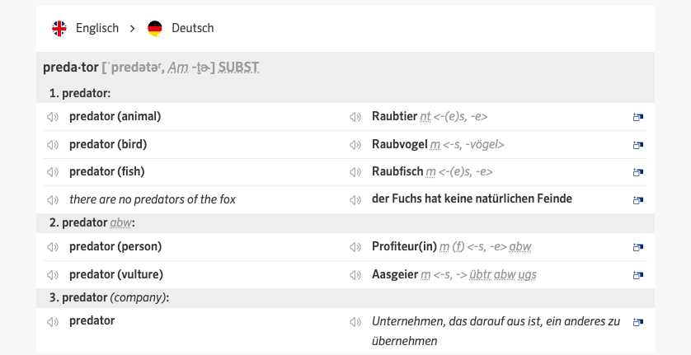Click the SUBST abbreviation in the headword
Image resolution: width=691 pixels, height=355 pixels.
tap(239, 68)
